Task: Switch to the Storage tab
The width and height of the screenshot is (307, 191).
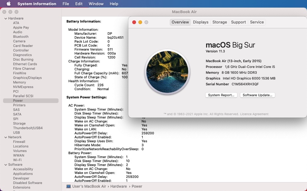Action: coord(220,22)
